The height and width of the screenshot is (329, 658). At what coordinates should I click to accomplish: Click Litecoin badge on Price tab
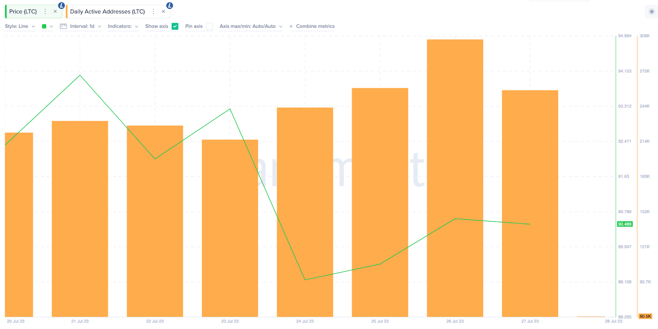[x=61, y=5]
